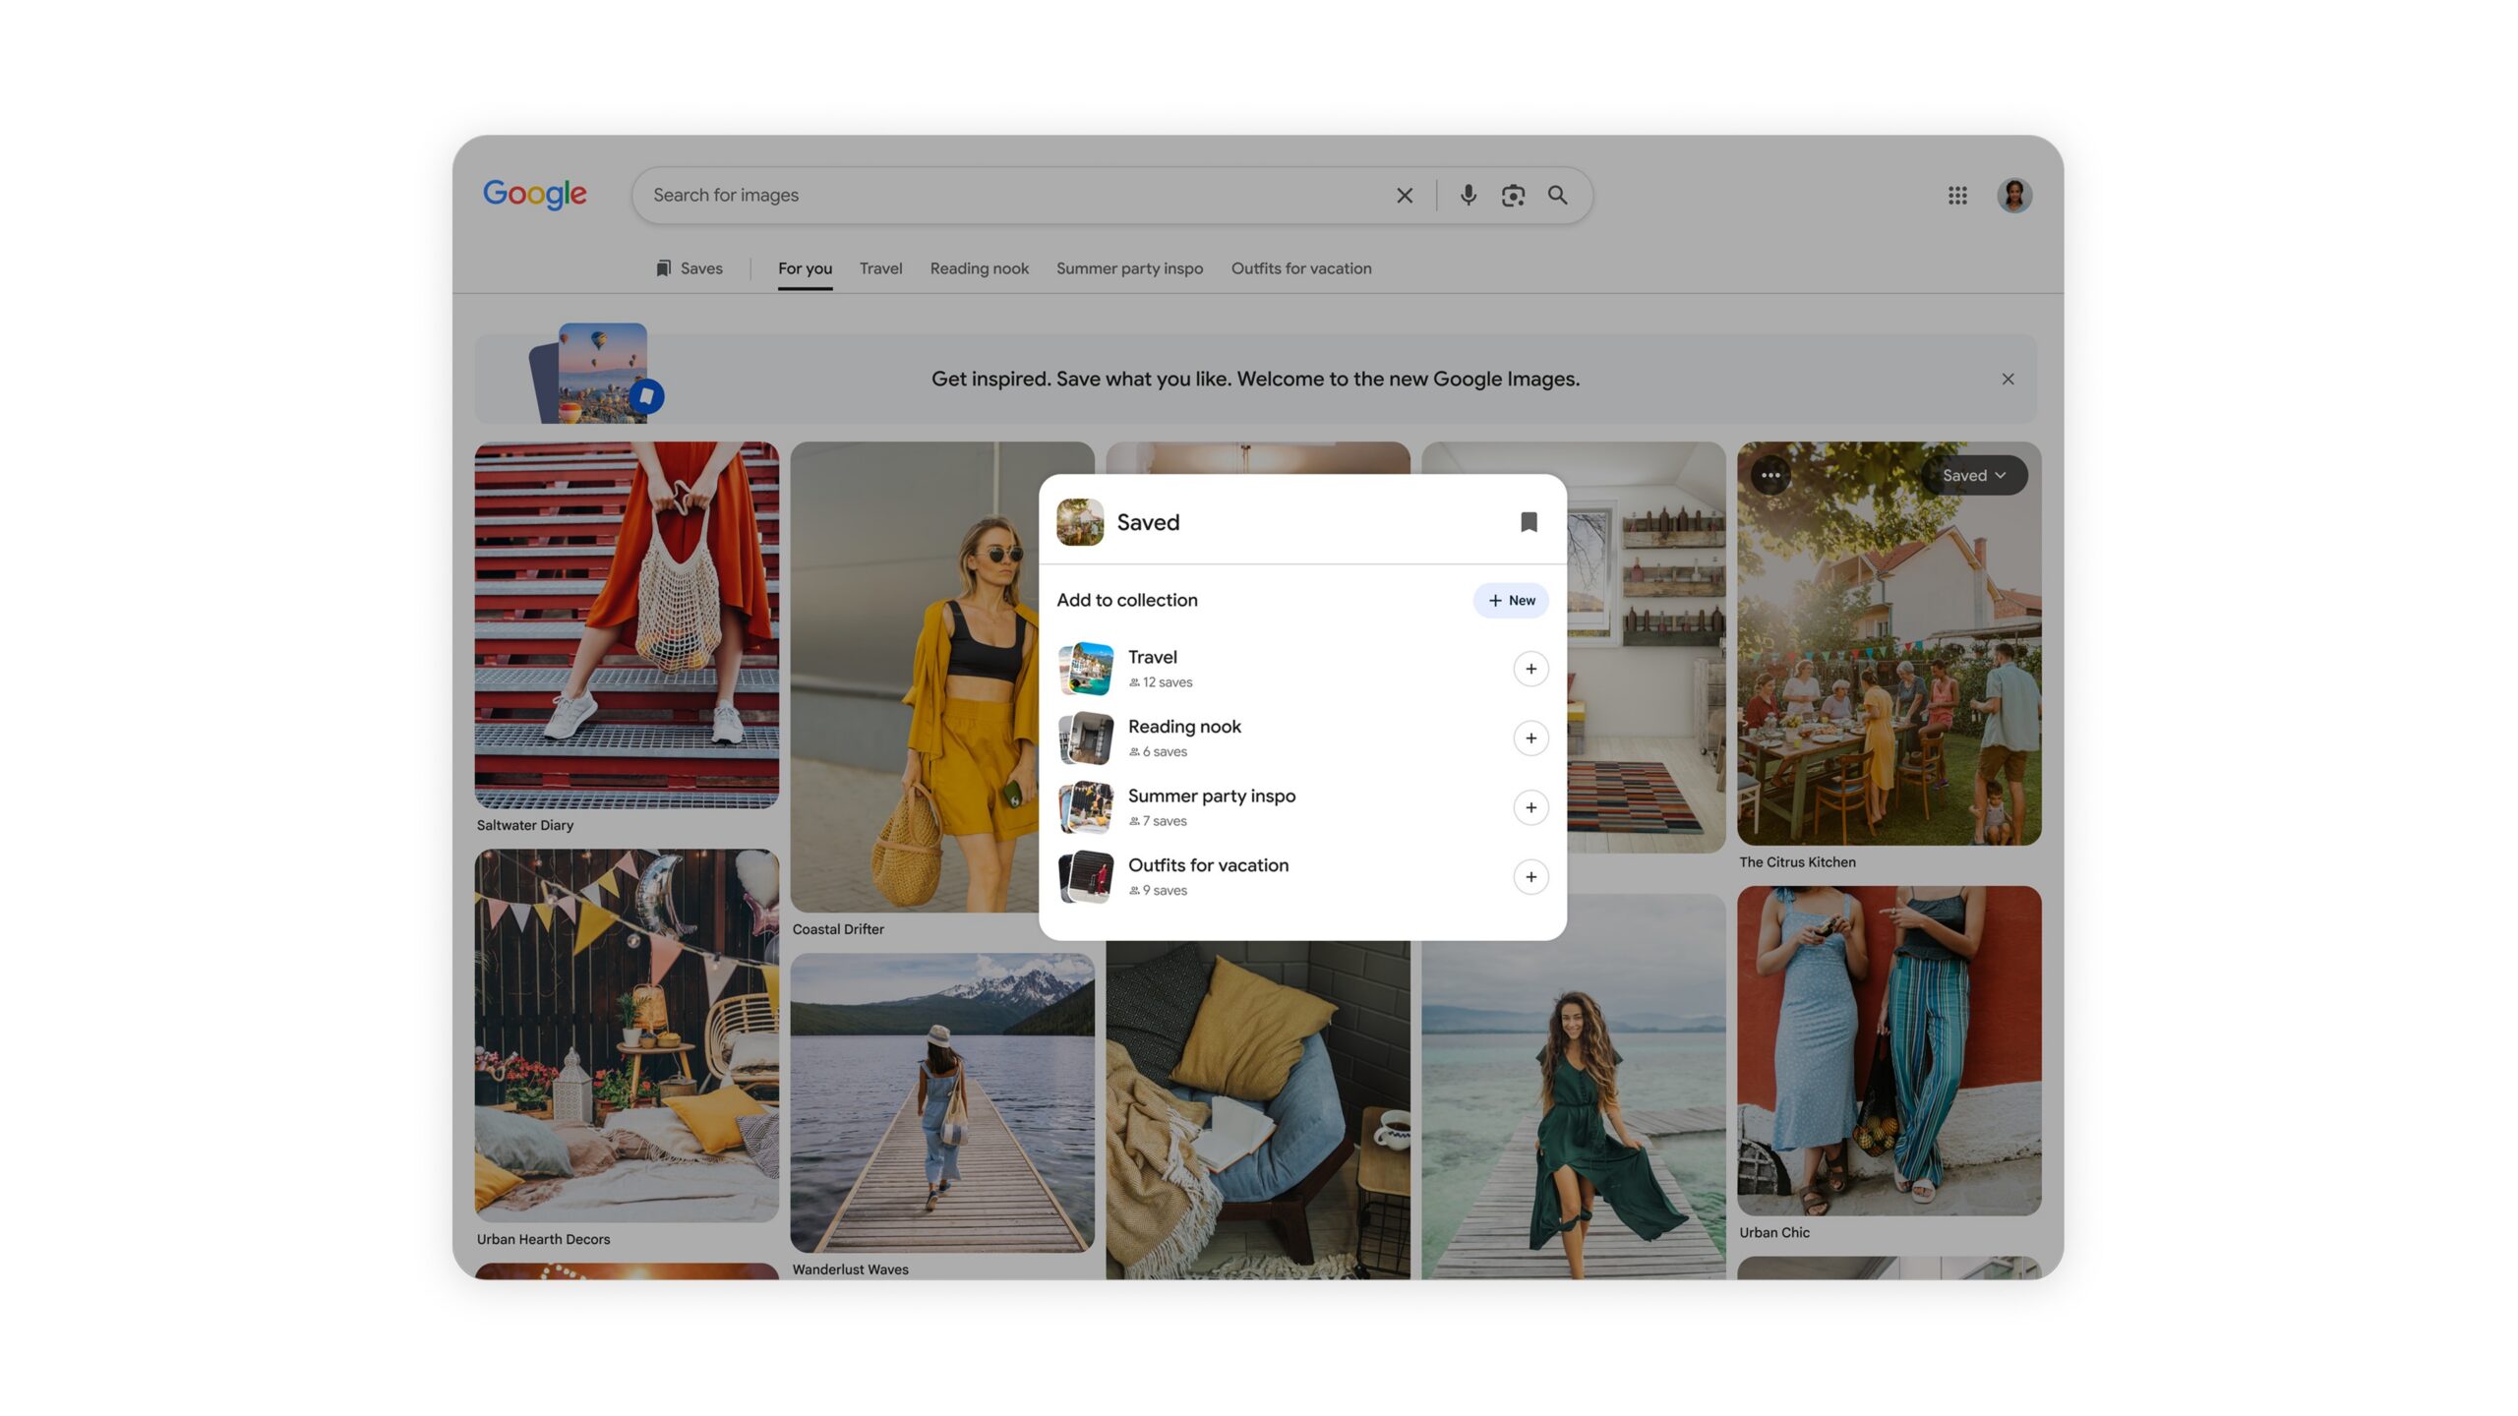This screenshot has width=2518, height=1416.
Task: Open the attic room with rug image
Action: 1646,647
